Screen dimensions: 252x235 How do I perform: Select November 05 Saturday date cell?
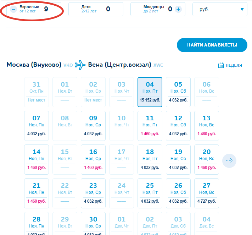pos(178,92)
